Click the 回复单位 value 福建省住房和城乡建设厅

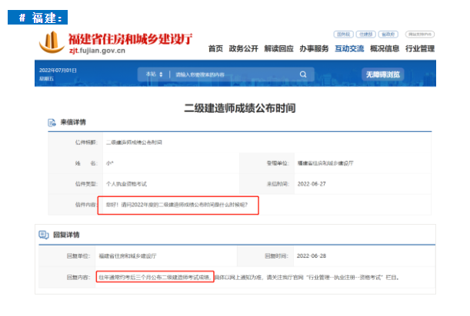click(x=128, y=256)
